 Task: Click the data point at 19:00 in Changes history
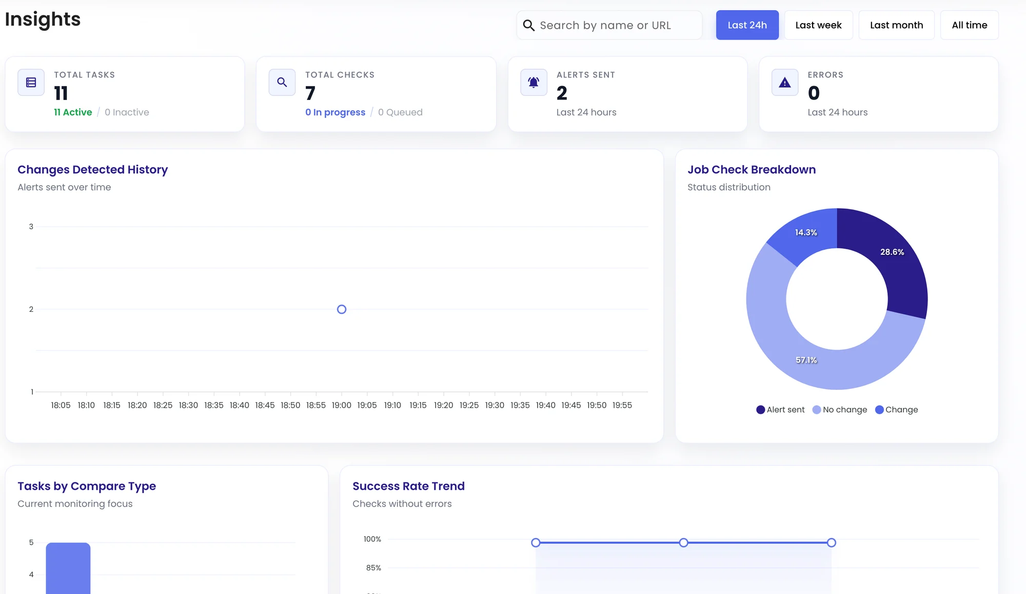tap(342, 309)
